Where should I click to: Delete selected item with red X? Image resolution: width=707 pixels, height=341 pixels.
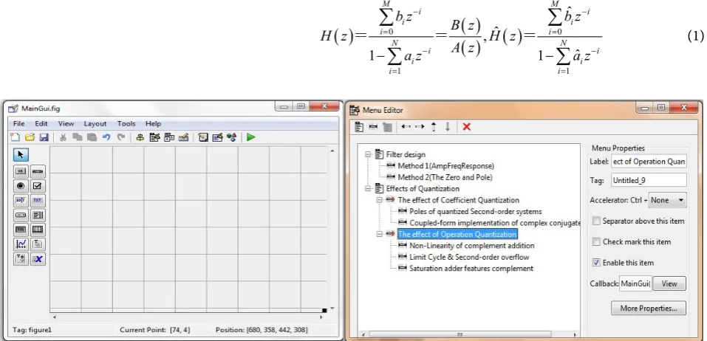coord(467,127)
